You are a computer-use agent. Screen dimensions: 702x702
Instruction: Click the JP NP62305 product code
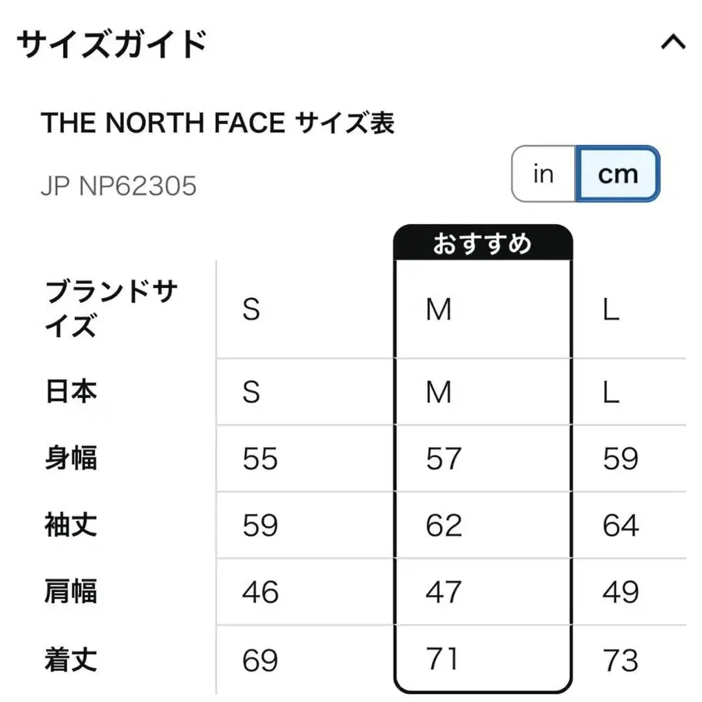(x=117, y=185)
